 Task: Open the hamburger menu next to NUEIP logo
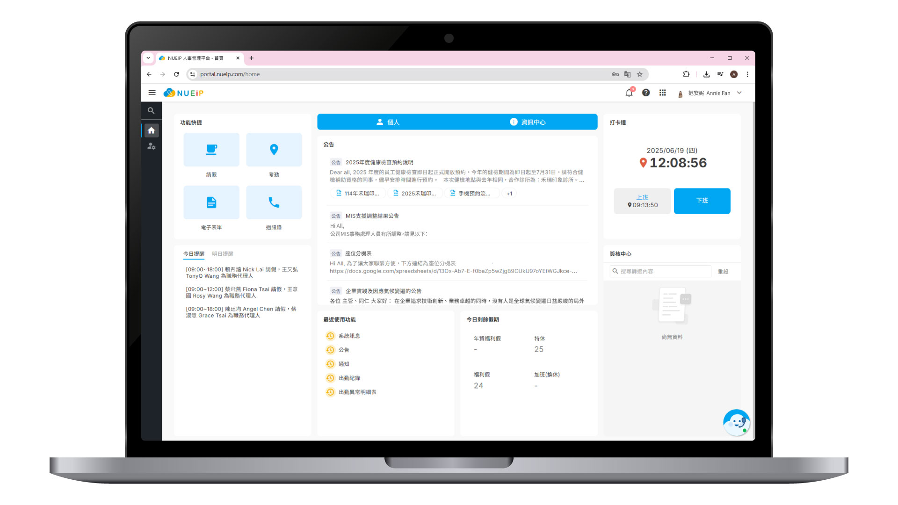click(x=152, y=93)
